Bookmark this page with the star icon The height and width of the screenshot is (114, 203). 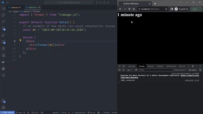click(x=166, y=9)
